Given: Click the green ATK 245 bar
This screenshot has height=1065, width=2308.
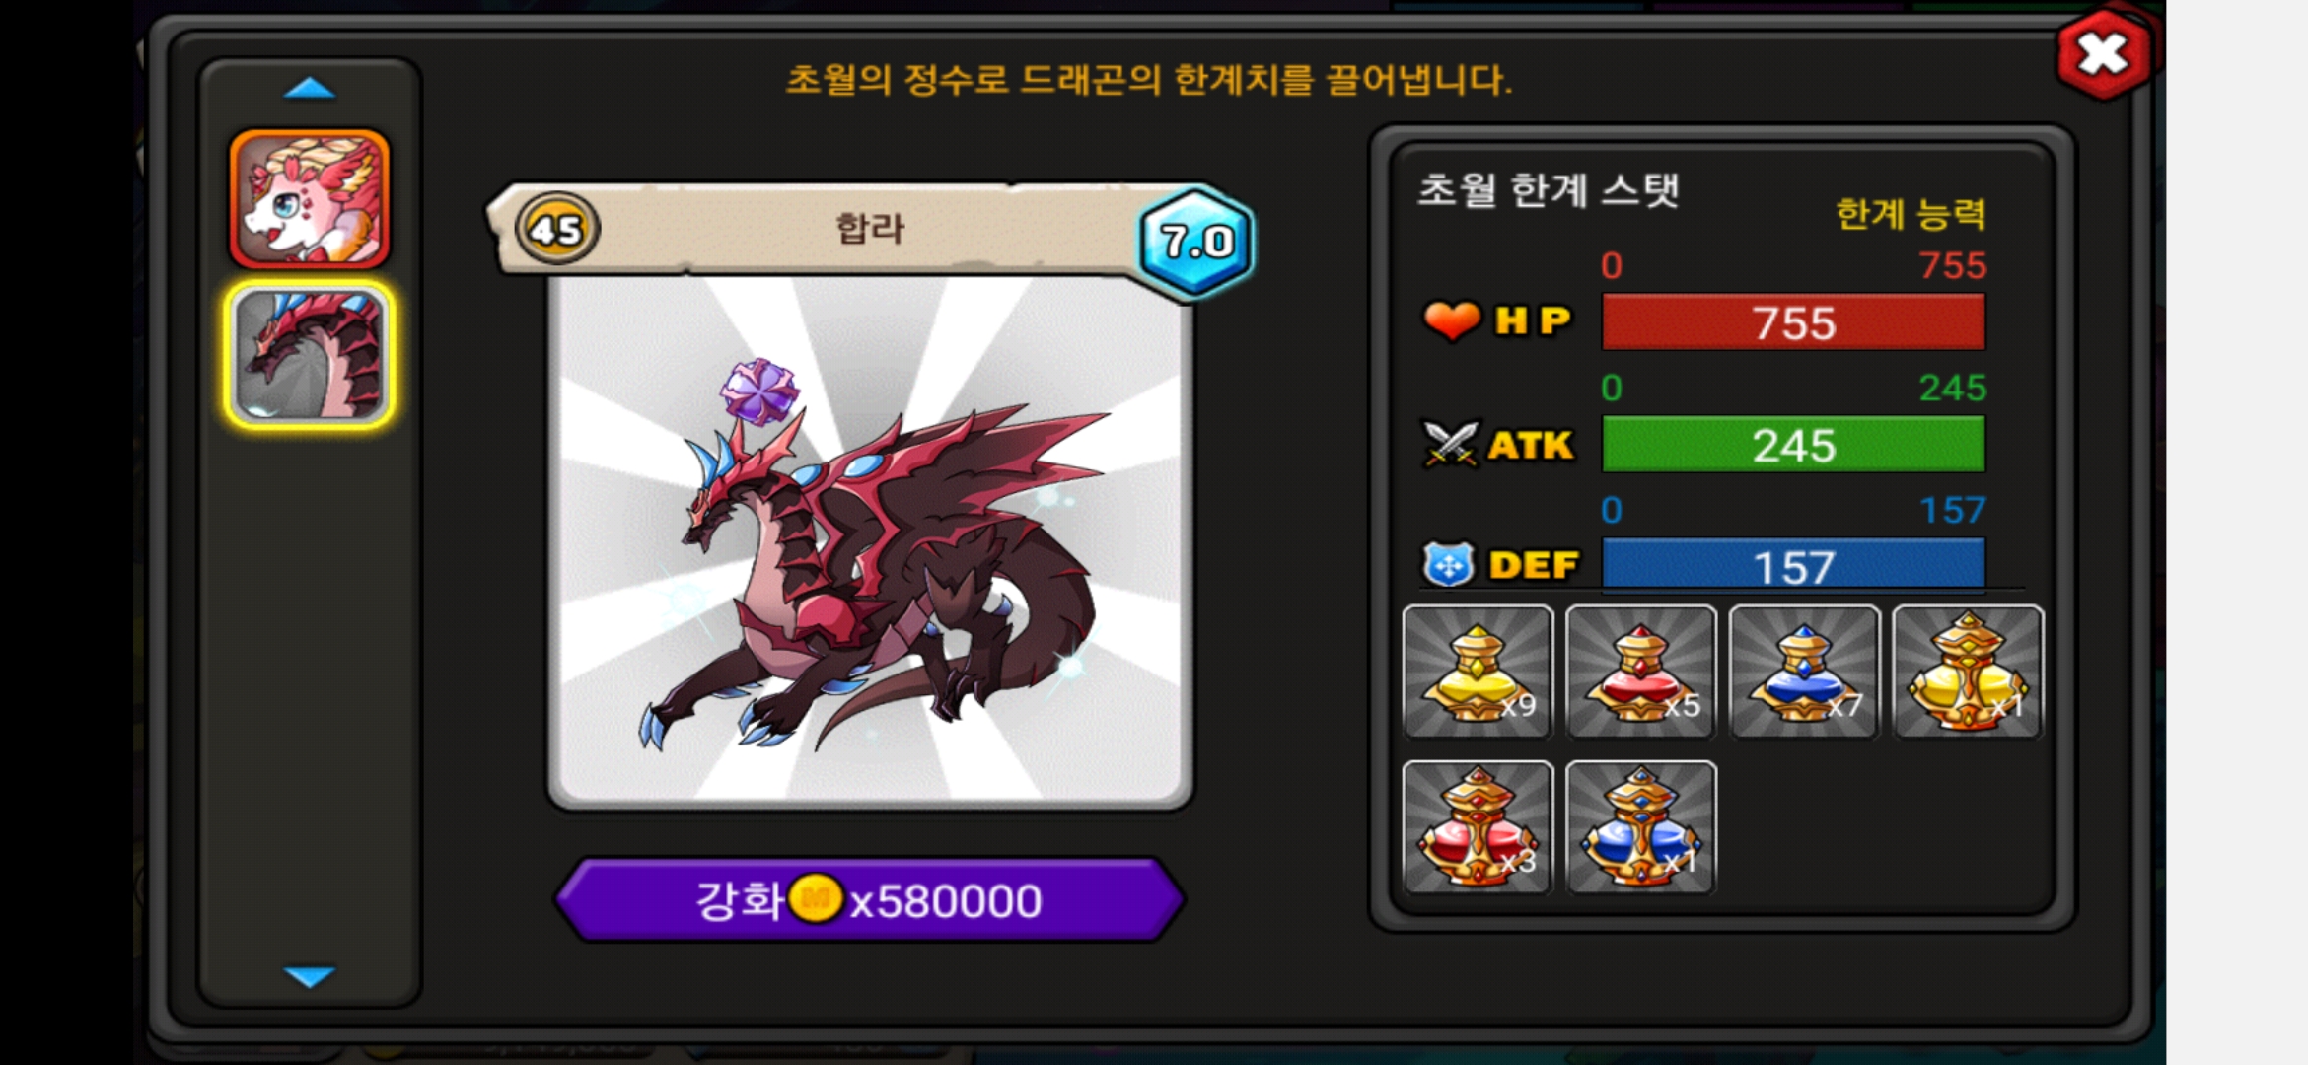Looking at the screenshot, I should pyautogui.click(x=1793, y=445).
